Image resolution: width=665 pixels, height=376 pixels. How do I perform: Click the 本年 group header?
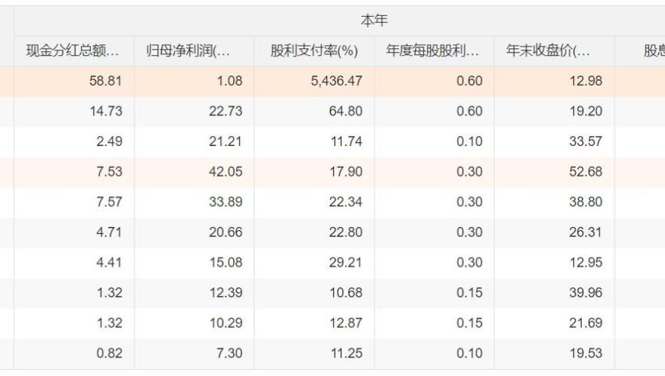click(374, 21)
